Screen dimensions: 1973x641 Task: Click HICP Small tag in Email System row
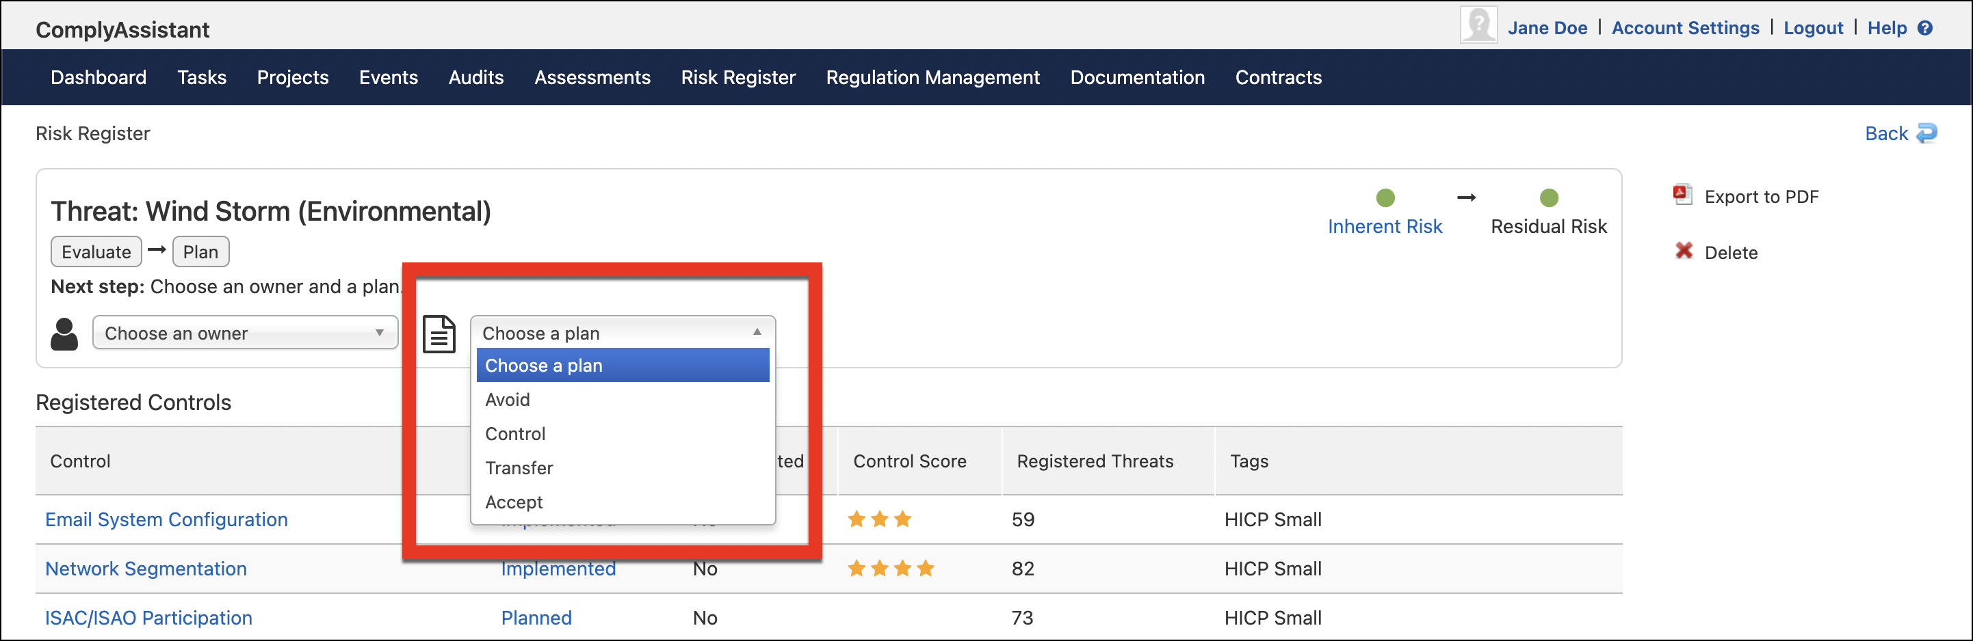tap(1273, 519)
